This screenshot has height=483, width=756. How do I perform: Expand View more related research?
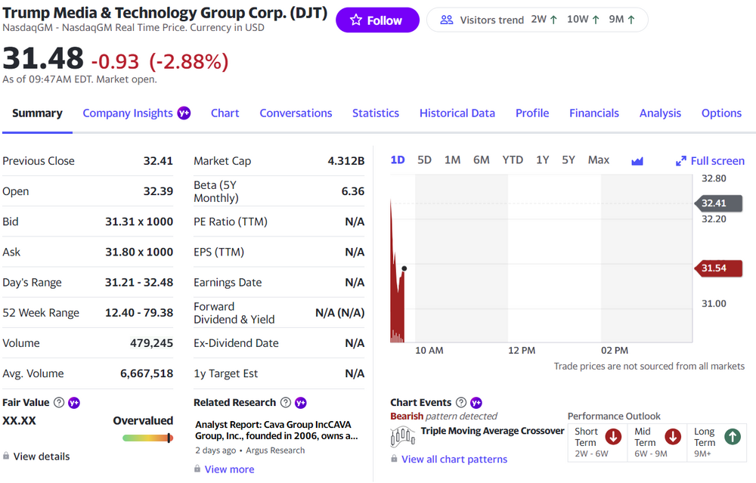[x=229, y=469]
